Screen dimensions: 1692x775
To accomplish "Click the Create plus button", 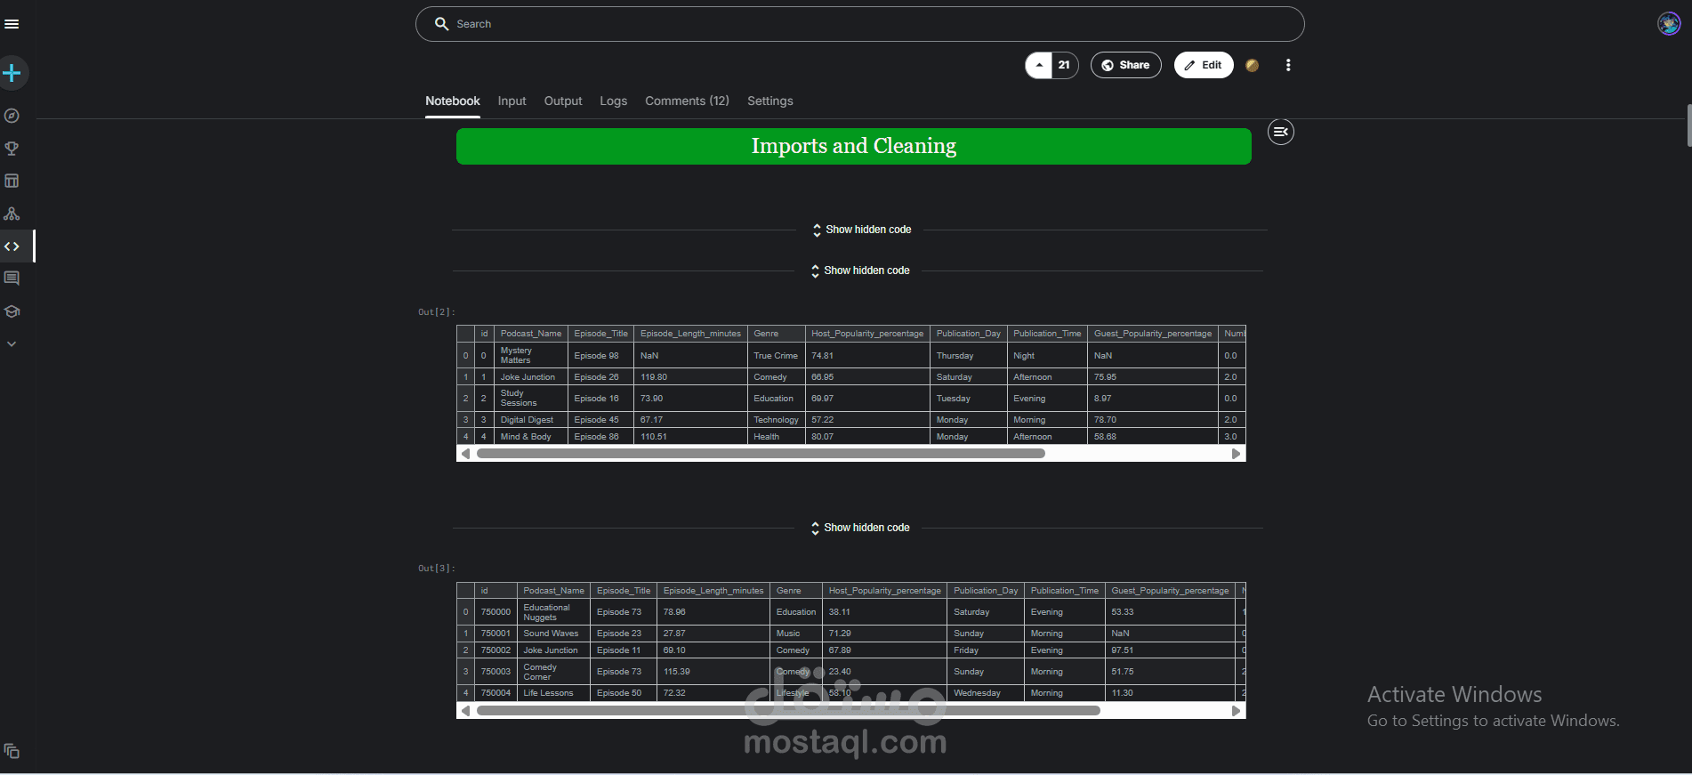I will pos(12,73).
